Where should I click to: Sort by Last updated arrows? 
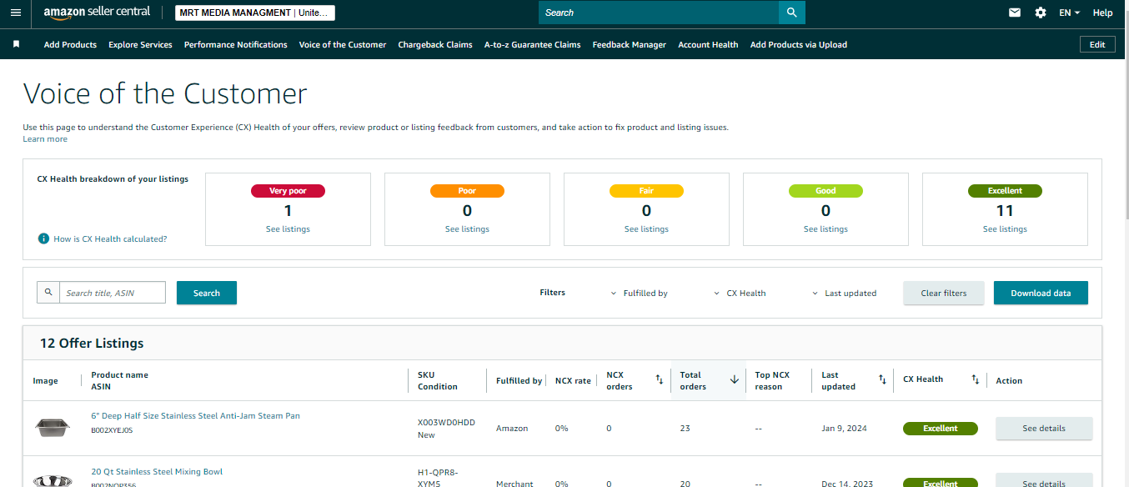882,379
